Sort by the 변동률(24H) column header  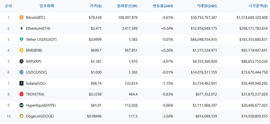(x=163, y=6)
